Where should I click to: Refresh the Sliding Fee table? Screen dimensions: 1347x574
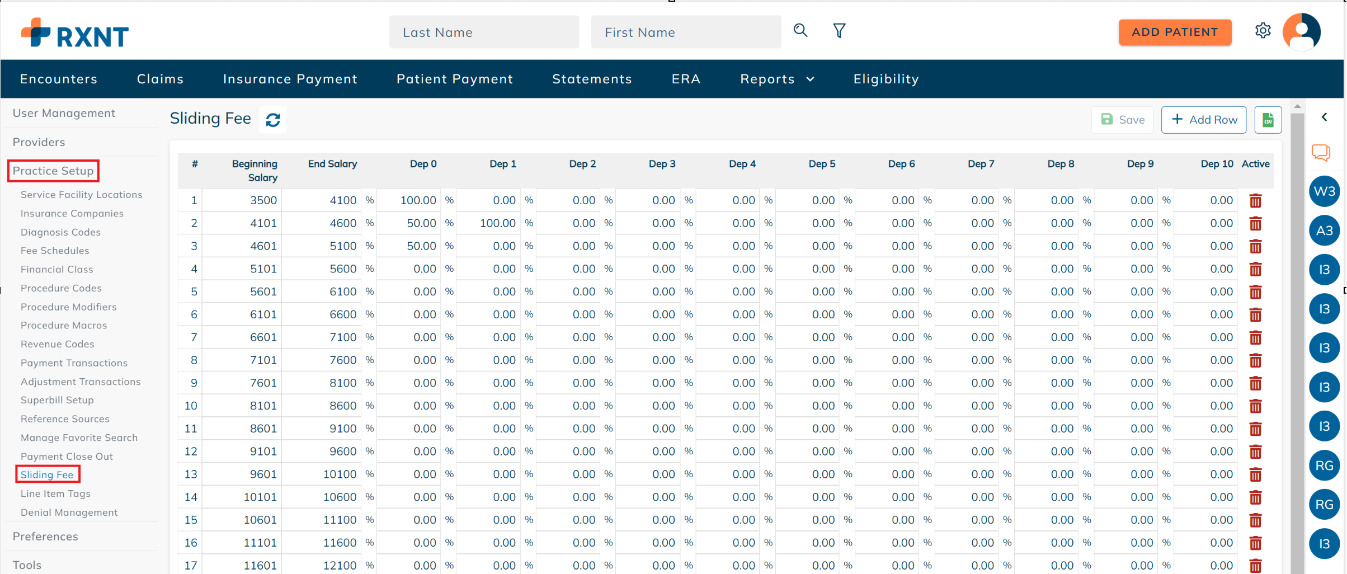coord(273,119)
